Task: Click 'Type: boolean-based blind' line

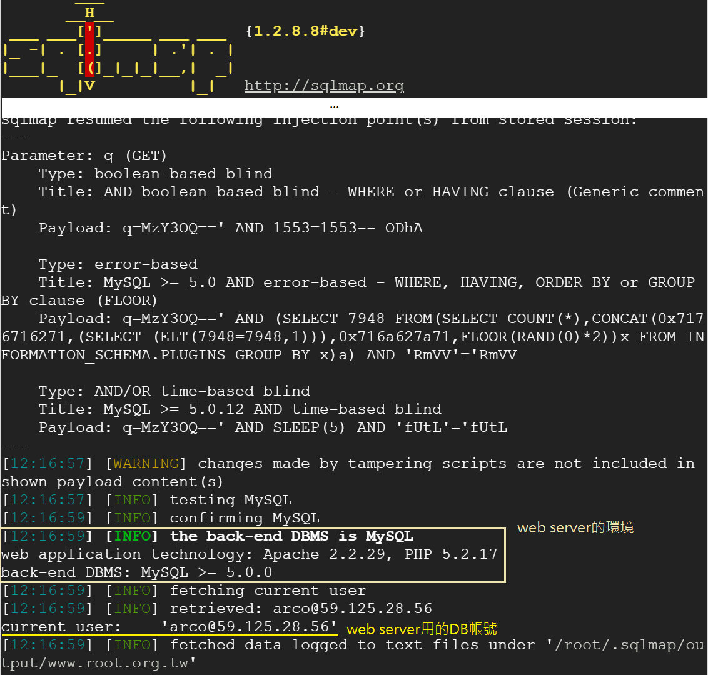Action: [x=156, y=174]
